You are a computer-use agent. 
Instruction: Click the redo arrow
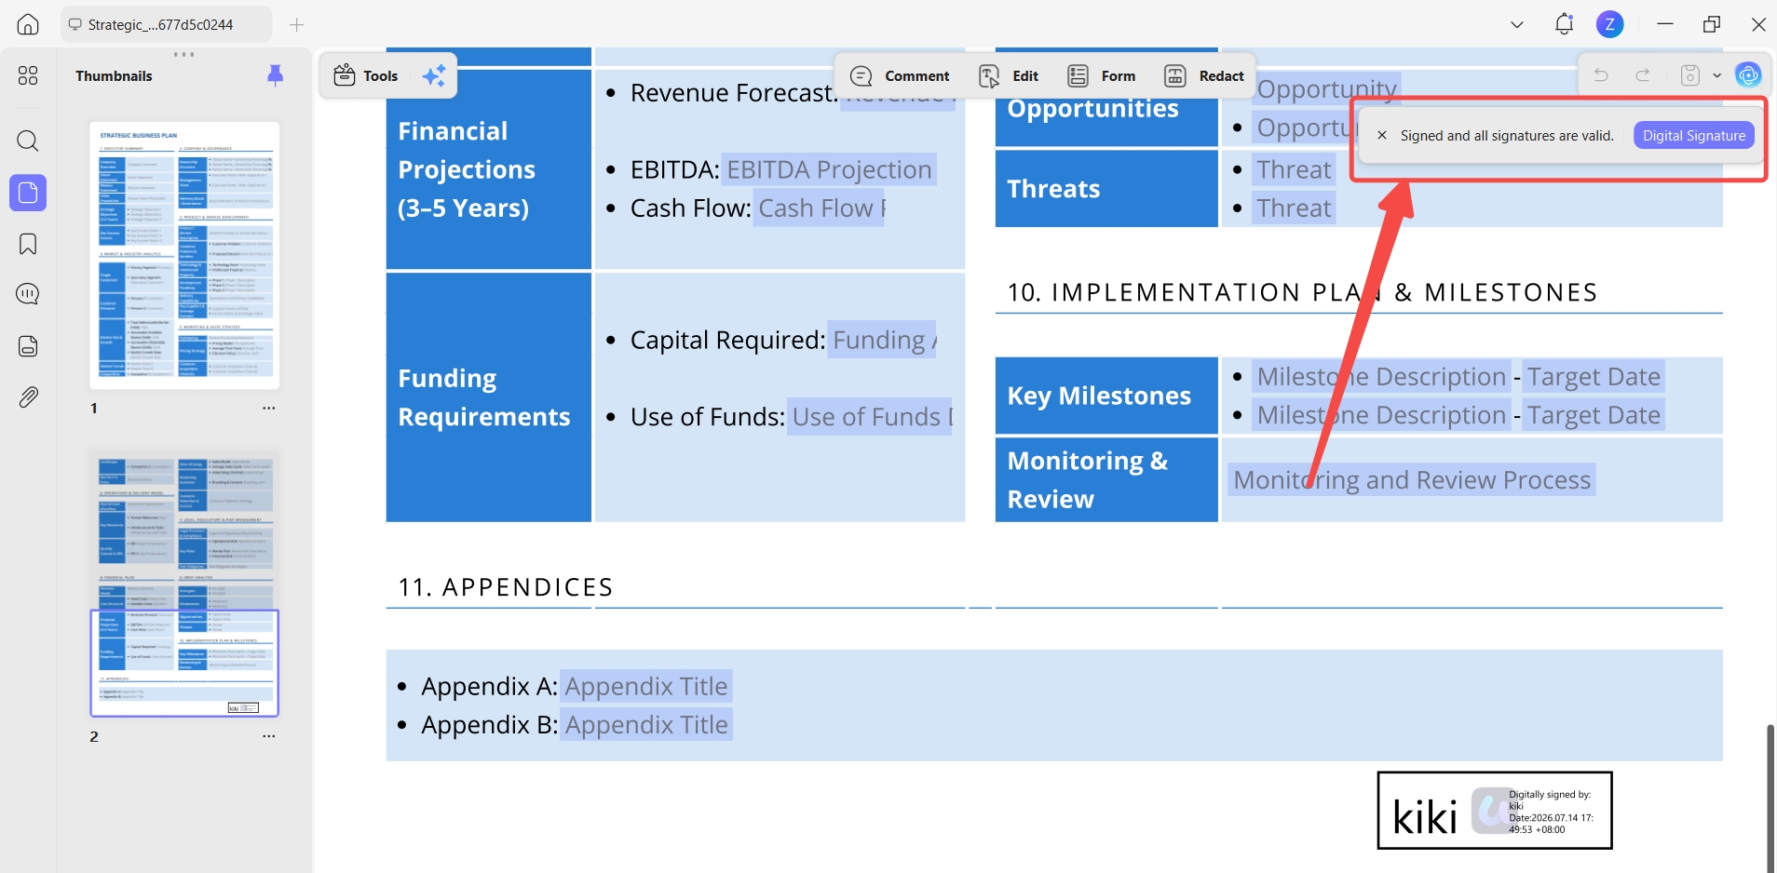pyautogui.click(x=1643, y=75)
